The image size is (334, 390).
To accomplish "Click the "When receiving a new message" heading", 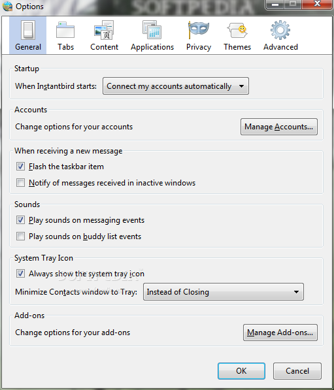I will click(x=68, y=151).
